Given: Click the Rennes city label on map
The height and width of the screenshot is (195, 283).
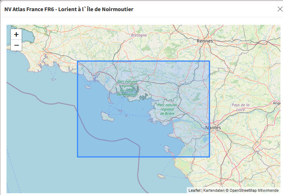Looking at the screenshot, I should [205, 41].
